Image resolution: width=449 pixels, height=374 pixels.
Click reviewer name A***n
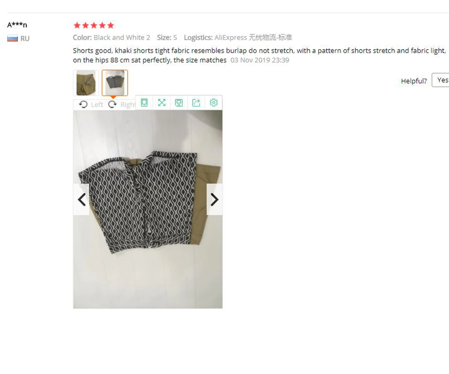pyautogui.click(x=17, y=25)
